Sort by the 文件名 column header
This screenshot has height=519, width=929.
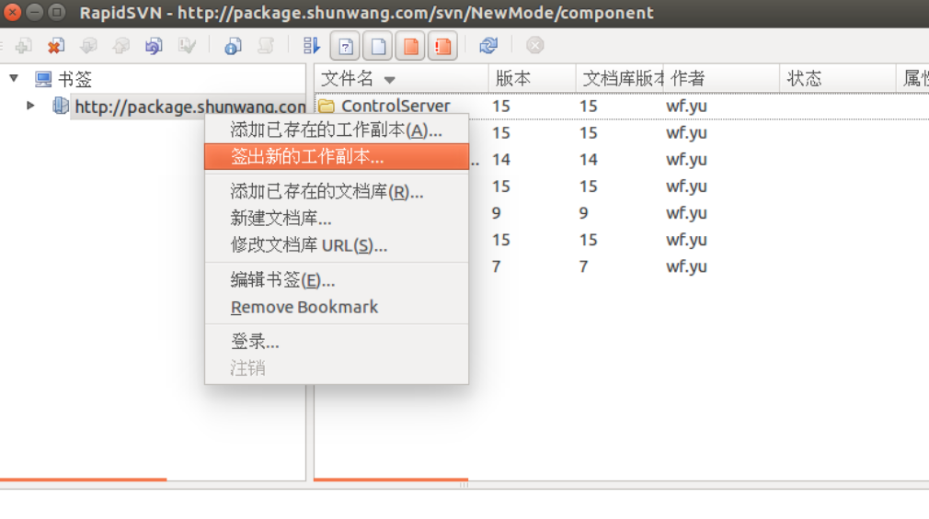pos(401,78)
